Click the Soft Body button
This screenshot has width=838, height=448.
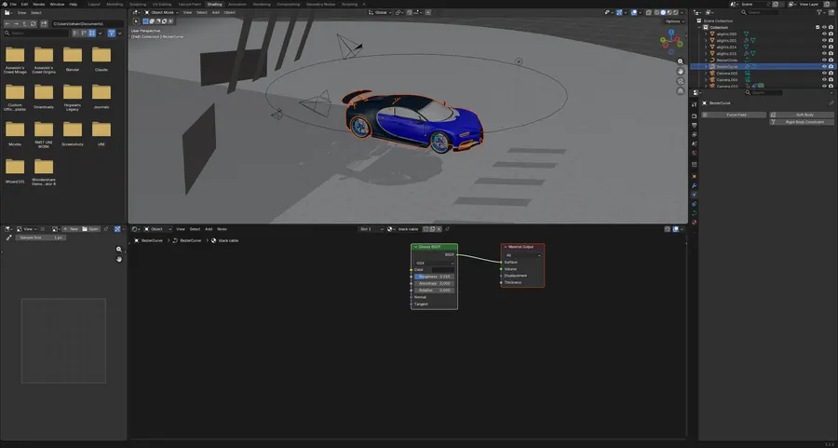coord(802,115)
